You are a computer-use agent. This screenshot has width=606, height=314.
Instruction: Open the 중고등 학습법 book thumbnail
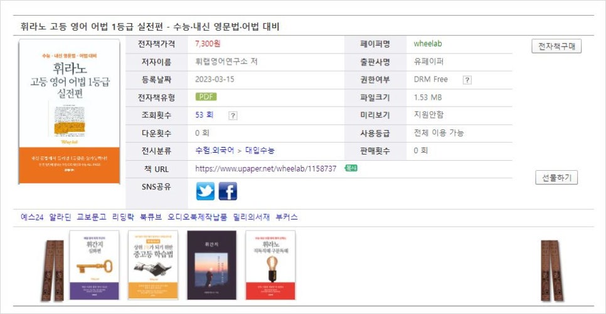[x=153, y=265]
